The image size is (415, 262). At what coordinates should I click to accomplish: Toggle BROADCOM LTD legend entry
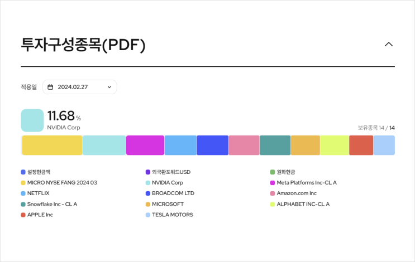coord(170,193)
